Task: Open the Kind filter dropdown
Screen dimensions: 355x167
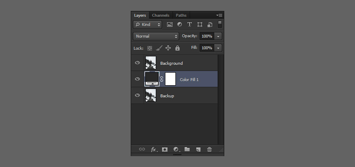Action: pyautogui.click(x=147, y=25)
